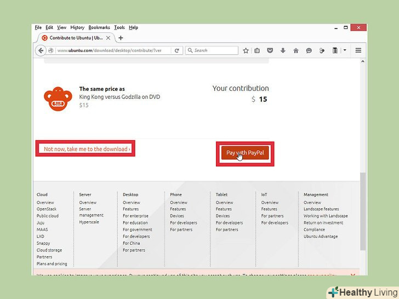The image size is (399, 299).
Task: Open For partners link under IoT
Action: 272,216
